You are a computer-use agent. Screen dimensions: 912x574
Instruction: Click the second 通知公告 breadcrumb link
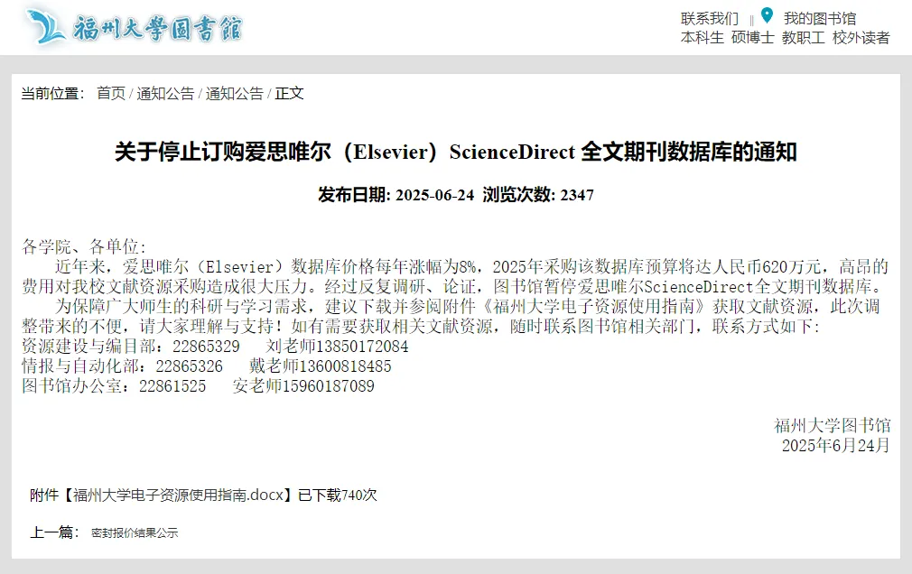coord(235,93)
